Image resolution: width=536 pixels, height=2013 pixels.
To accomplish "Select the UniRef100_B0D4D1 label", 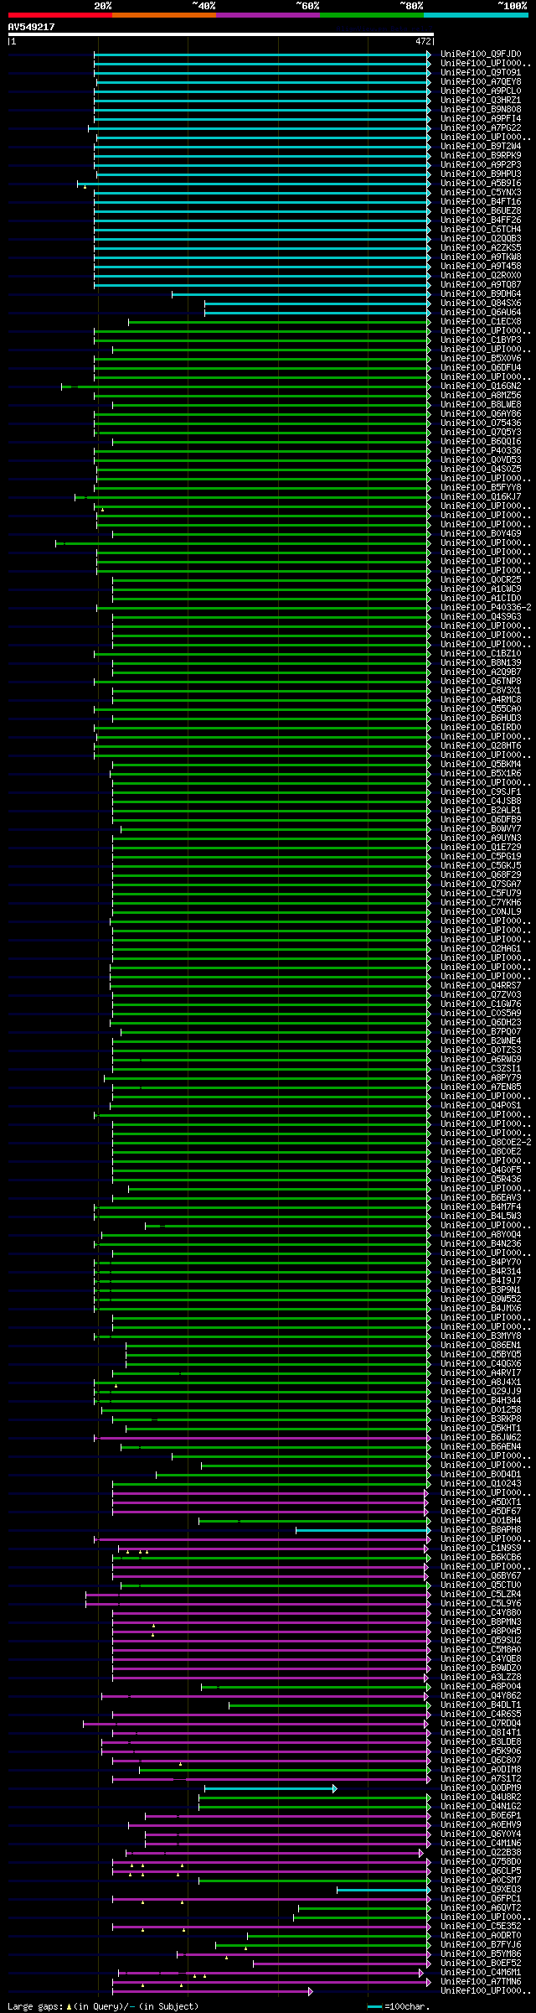I will (481, 1475).
